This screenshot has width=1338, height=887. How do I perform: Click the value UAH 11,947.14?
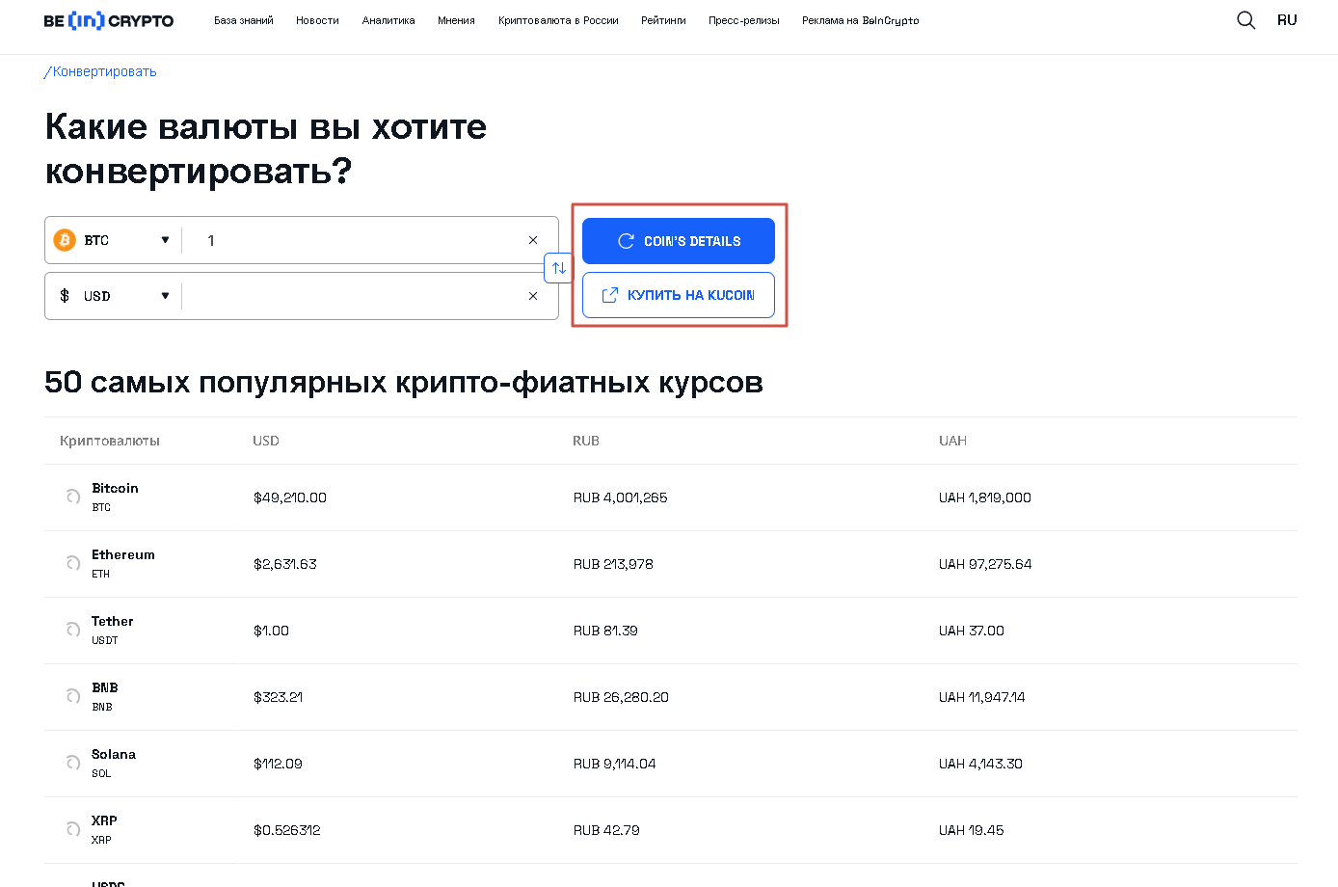point(982,697)
